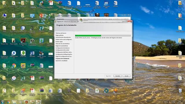Open the Publisher 2013 desktop shortcut
185x104 pixels.
tap(41, 29)
